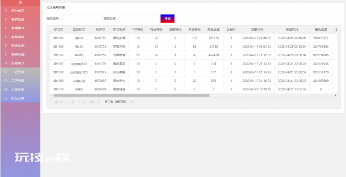Click the 角色经验 column header
This screenshot has width=346, height=177.
(213, 29)
